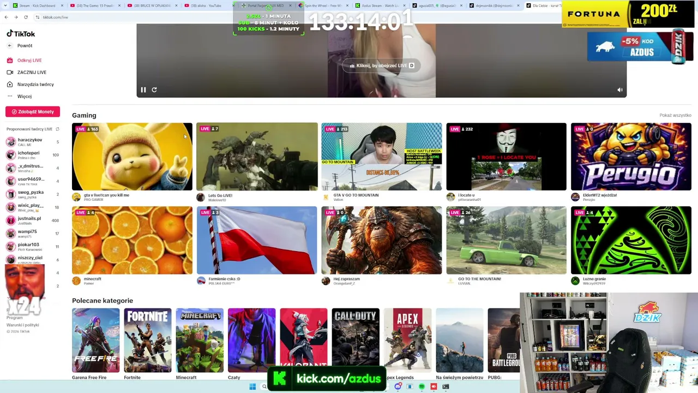The width and height of the screenshot is (698, 393).
Task: Open the 'ElderMT2 wjeżdża!' Perugio stream thumbnail
Action: coord(631,157)
